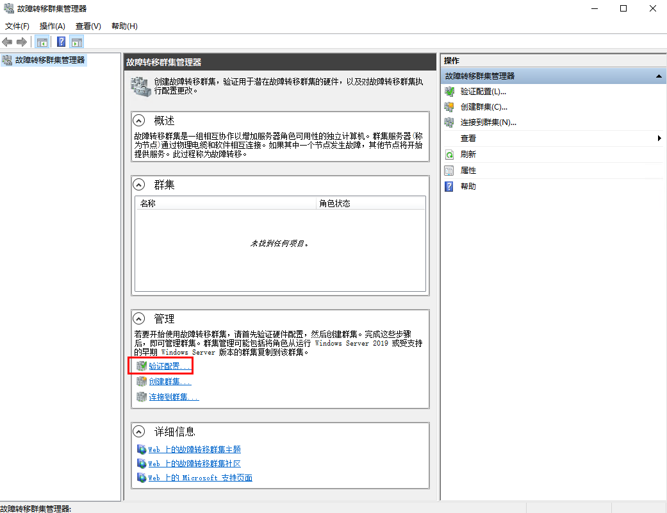Click the globe icon beside Microsoft 支持页面
Screen dimensions: 667x513
click(x=142, y=477)
